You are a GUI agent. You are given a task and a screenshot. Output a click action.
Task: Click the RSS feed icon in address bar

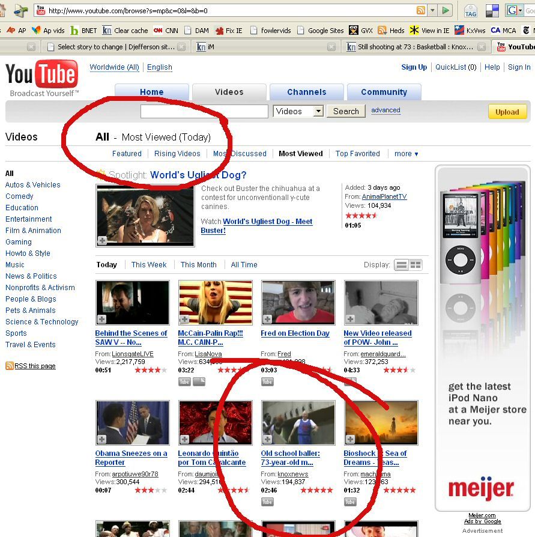point(421,10)
